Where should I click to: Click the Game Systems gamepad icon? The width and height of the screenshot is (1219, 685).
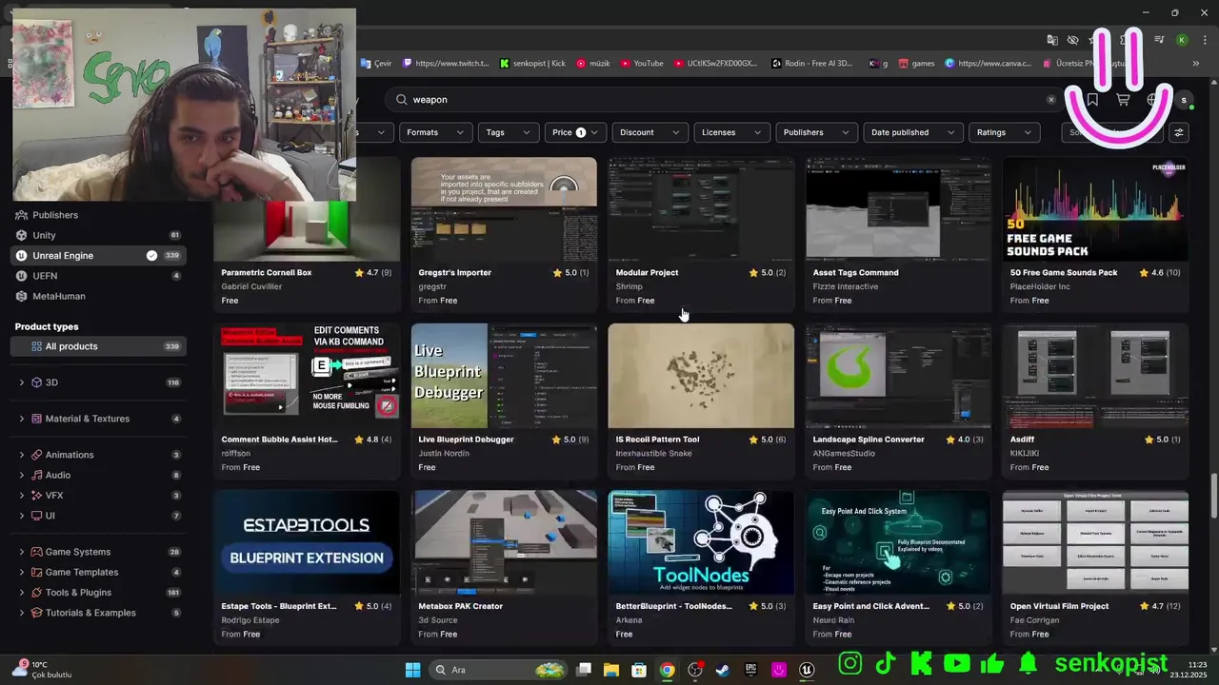37,552
